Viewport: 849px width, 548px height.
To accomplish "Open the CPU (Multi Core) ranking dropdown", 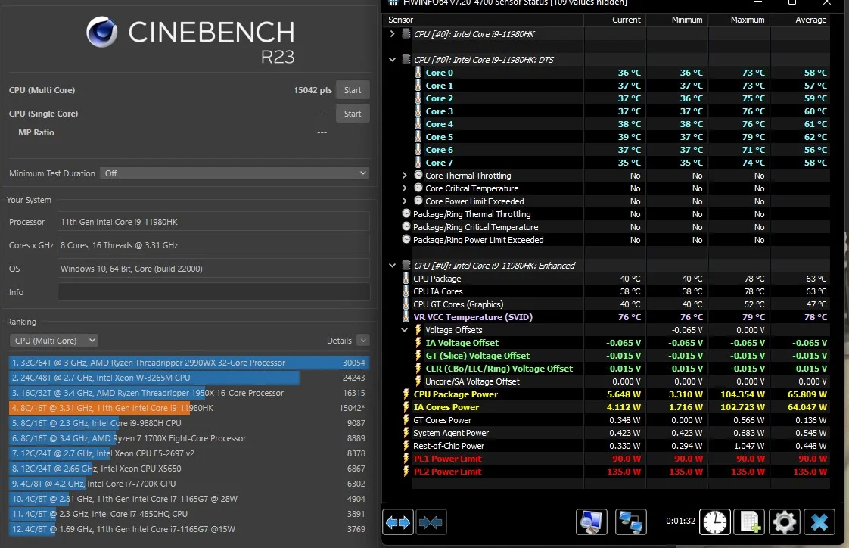I will click(x=54, y=341).
